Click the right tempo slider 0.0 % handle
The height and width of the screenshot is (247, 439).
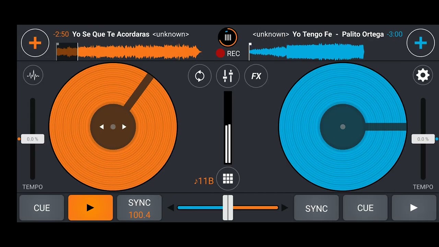[423, 139]
